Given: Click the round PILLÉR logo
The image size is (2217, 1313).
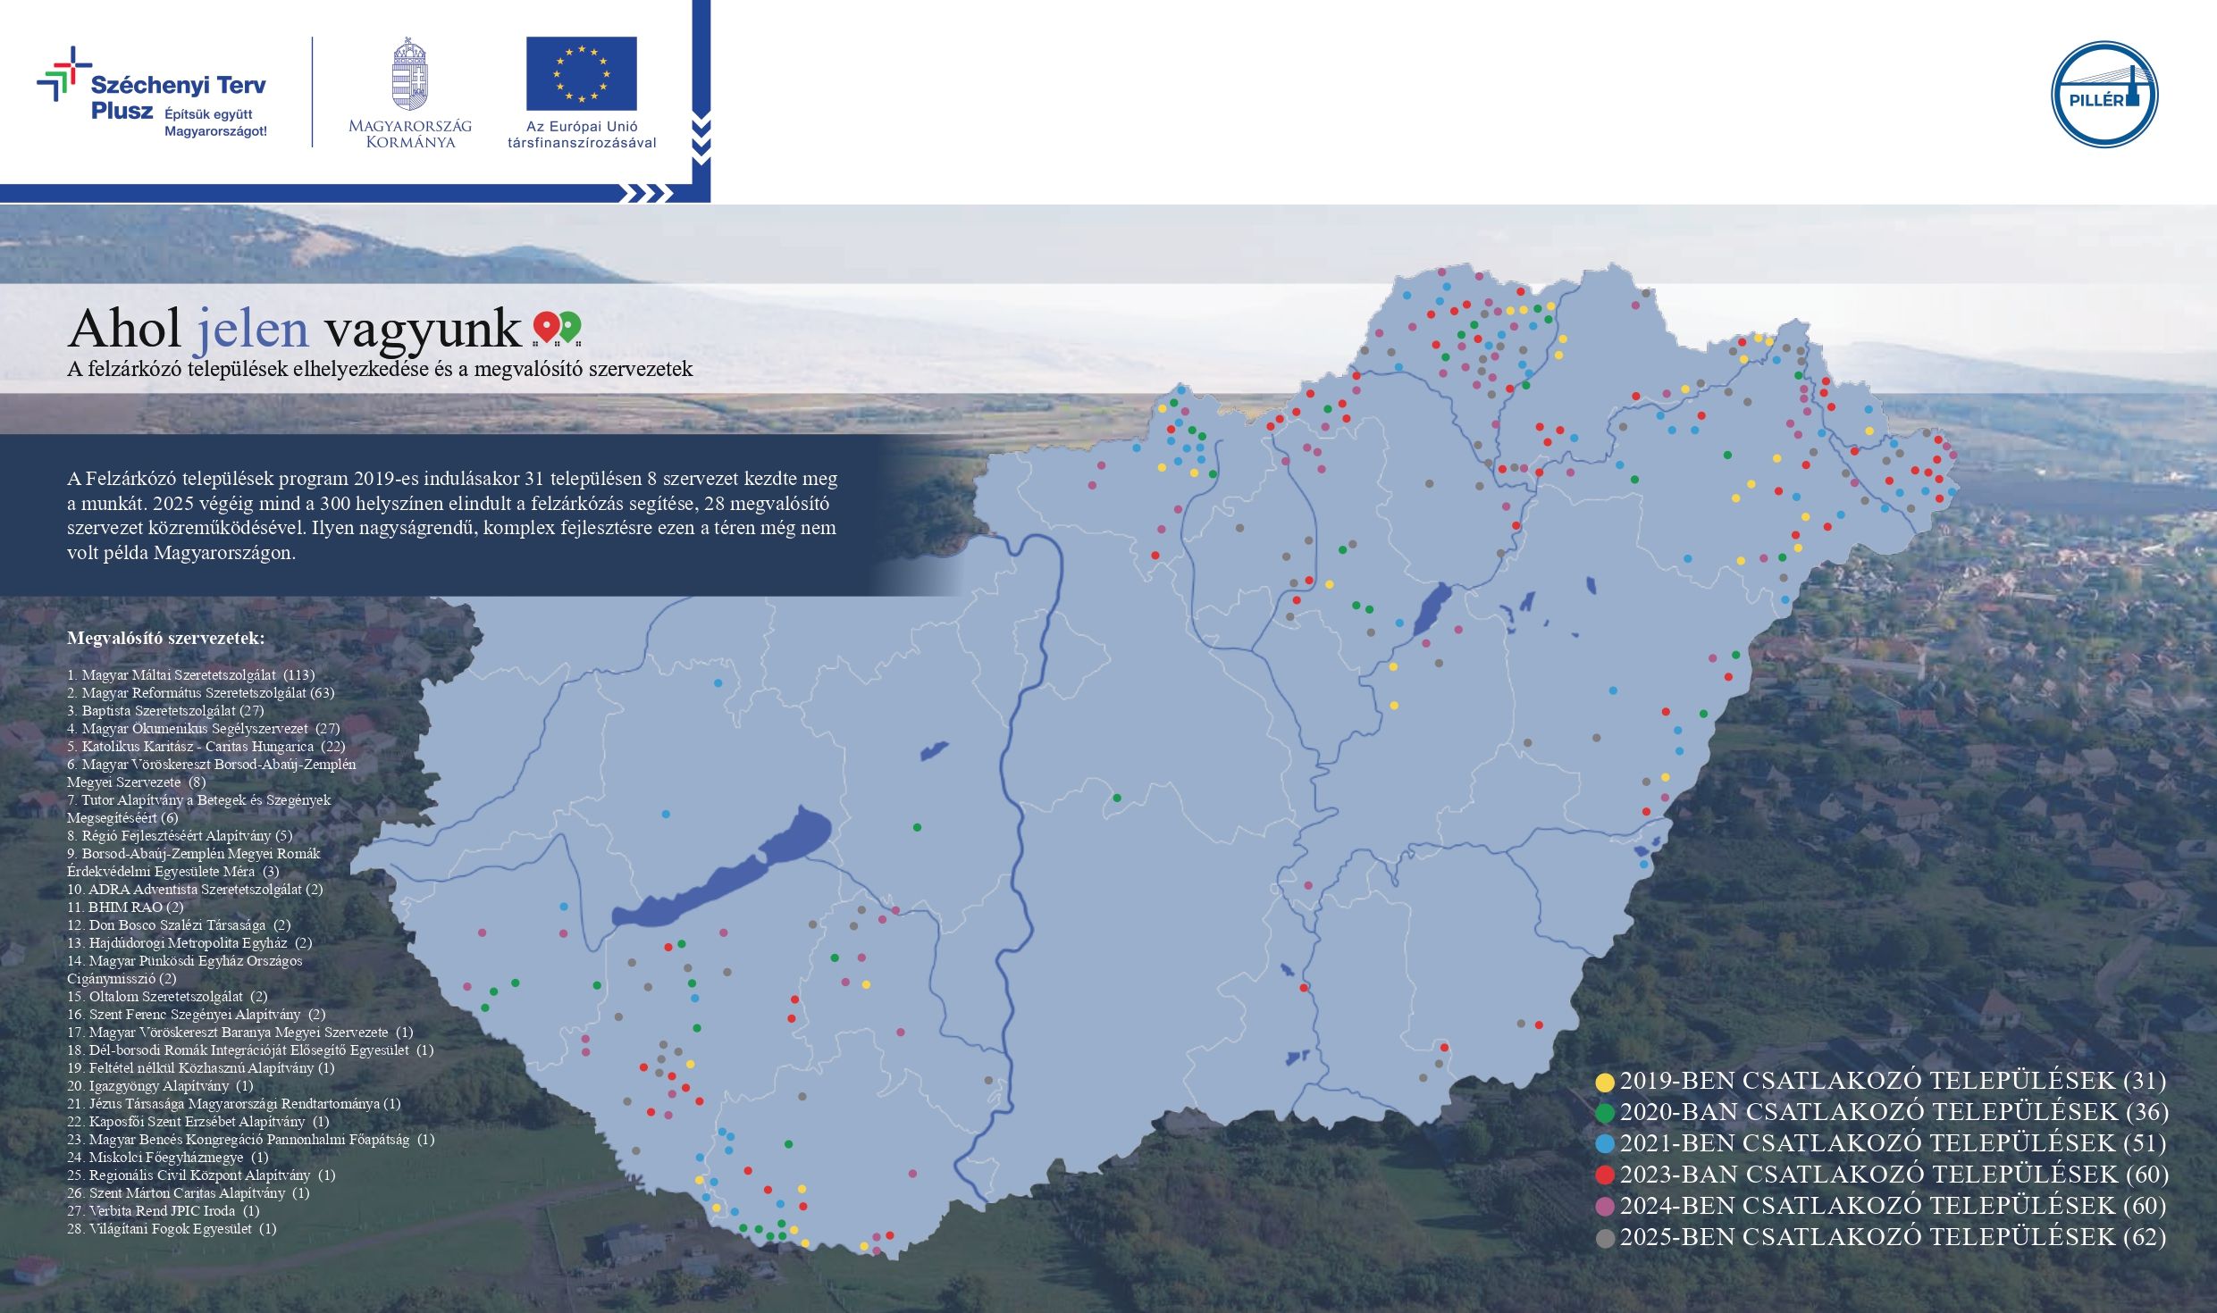Looking at the screenshot, I should click(2104, 94).
